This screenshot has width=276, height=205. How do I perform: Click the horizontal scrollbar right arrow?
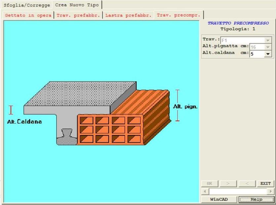pos(270,191)
